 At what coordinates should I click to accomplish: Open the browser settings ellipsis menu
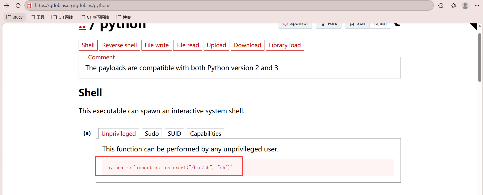[x=477, y=5]
